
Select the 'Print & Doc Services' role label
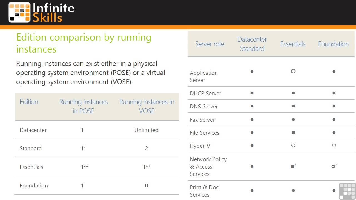pos(204,191)
